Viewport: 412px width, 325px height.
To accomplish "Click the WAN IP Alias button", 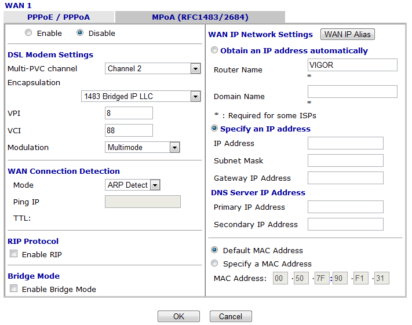I will tap(348, 34).
